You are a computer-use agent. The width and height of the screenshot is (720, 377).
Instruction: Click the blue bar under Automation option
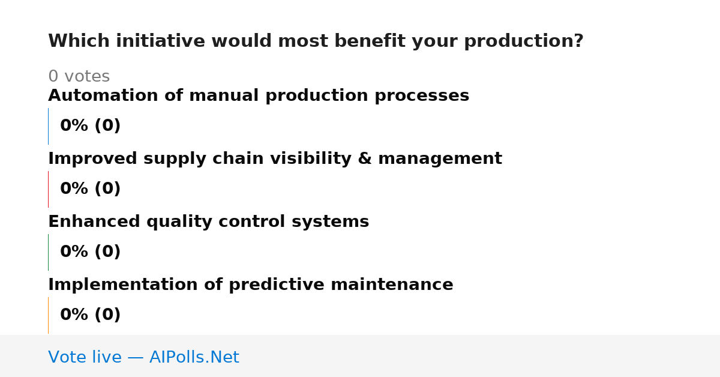point(48,126)
